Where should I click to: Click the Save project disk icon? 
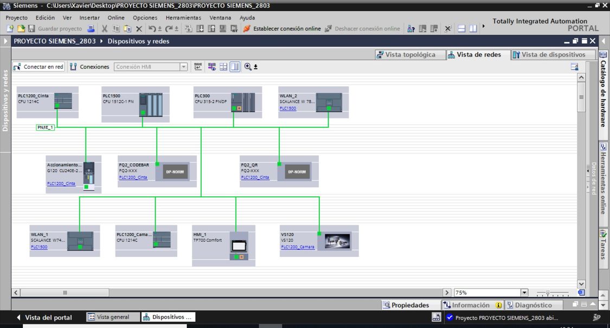pos(31,29)
